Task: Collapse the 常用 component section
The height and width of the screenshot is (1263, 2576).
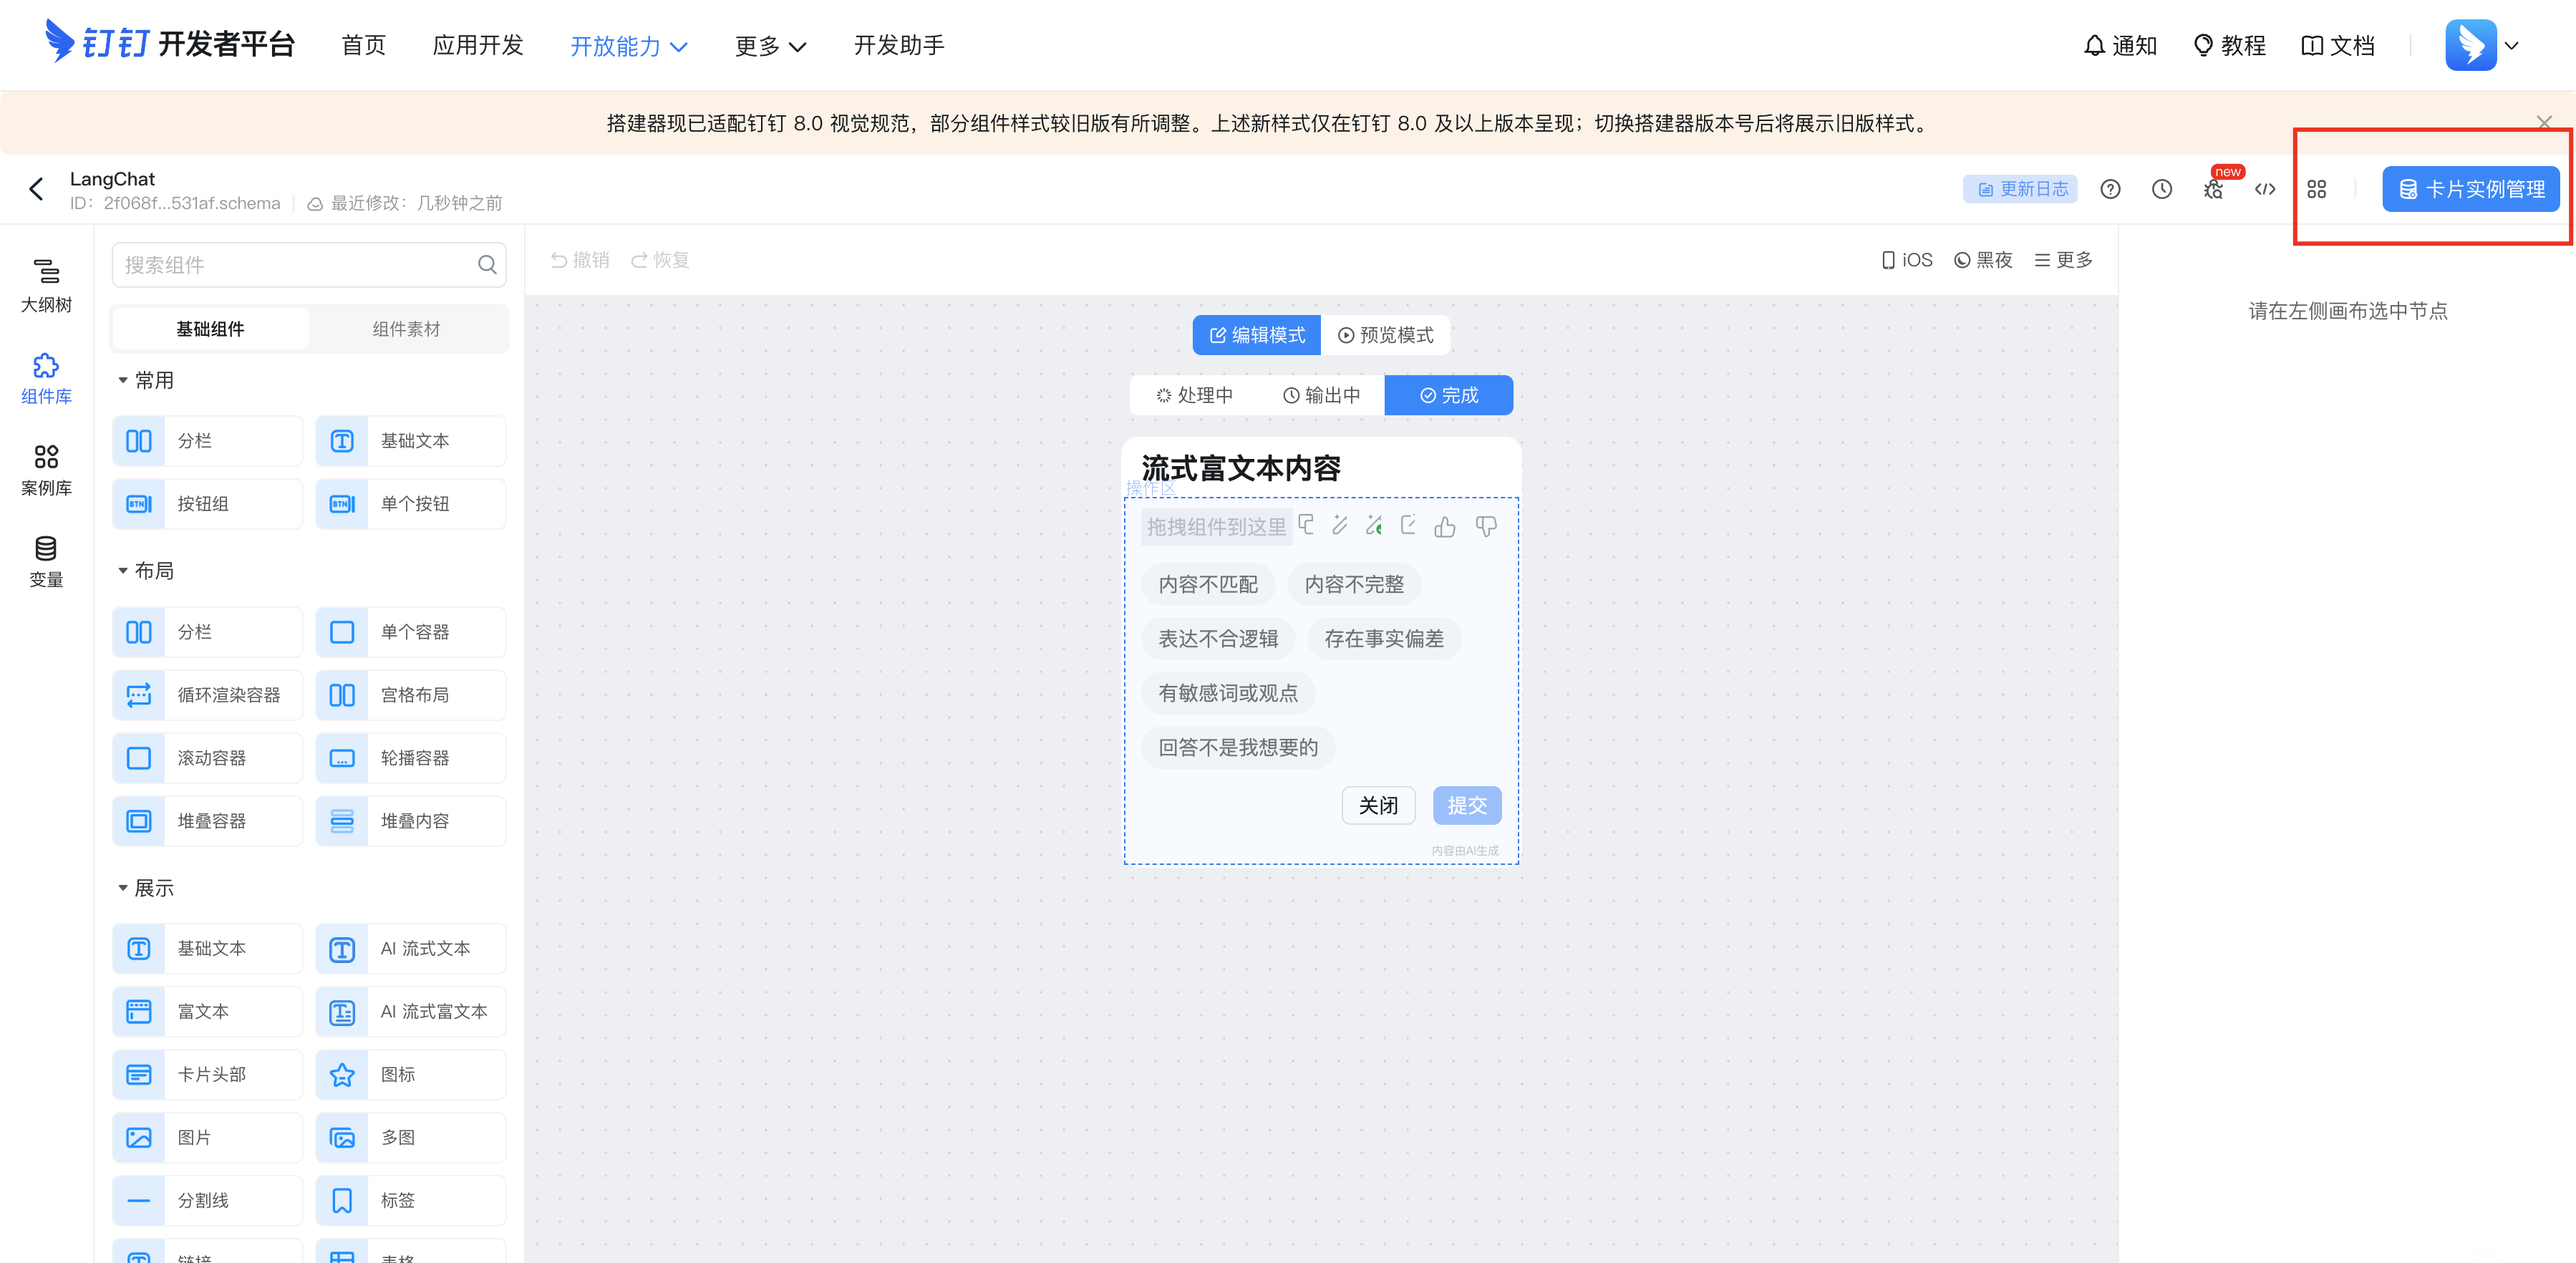Action: pyautogui.click(x=123, y=380)
